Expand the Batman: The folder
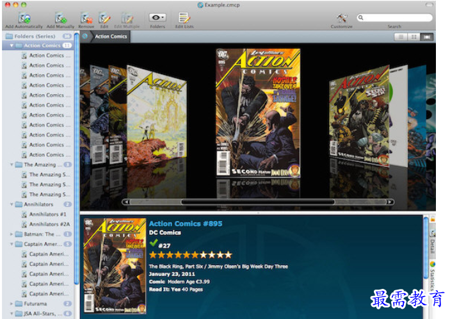This screenshot has width=450, height=319. (12, 234)
